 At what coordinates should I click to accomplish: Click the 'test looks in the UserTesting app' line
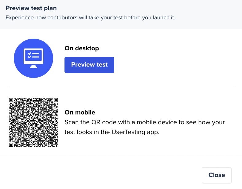(x=112, y=132)
